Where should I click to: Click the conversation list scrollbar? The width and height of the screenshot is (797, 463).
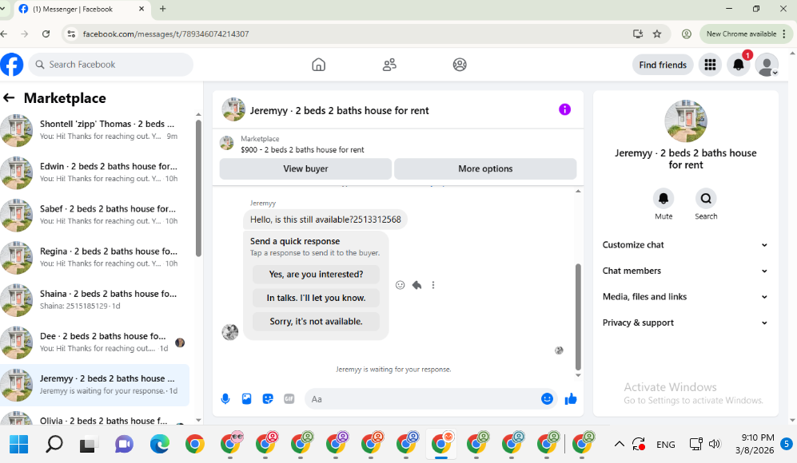point(198,188)
